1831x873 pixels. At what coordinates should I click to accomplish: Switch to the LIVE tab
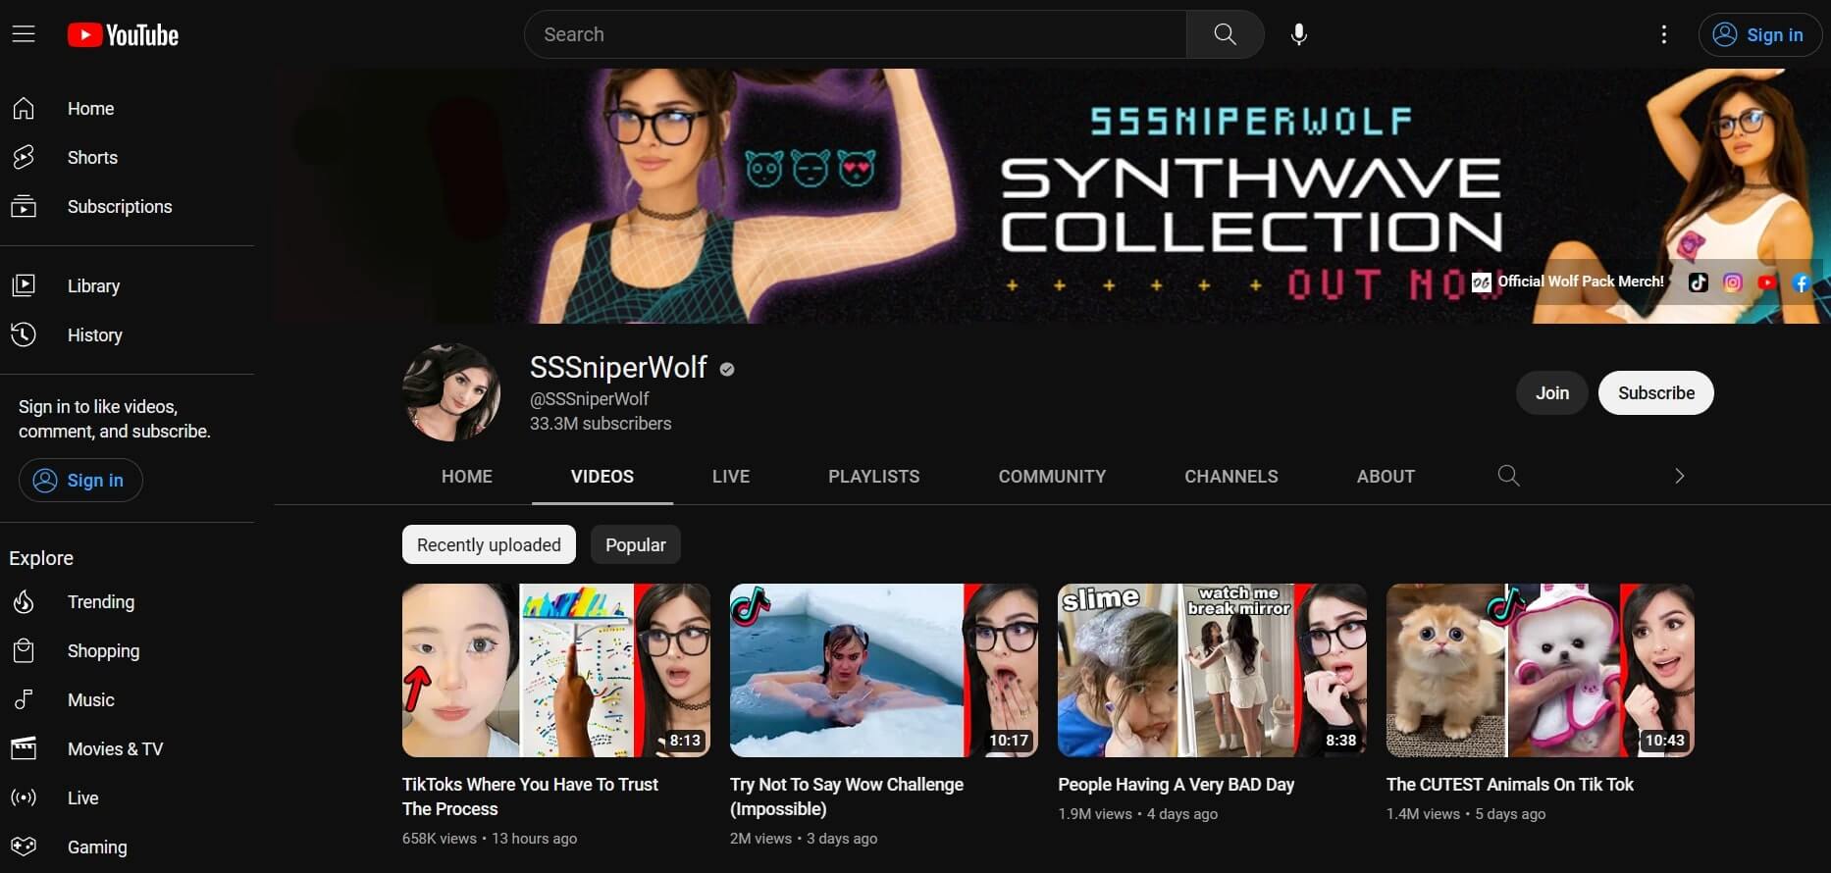(731, 476)
